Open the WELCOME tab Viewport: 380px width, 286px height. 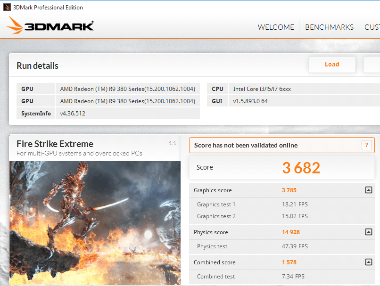click(x=276, y=27)
